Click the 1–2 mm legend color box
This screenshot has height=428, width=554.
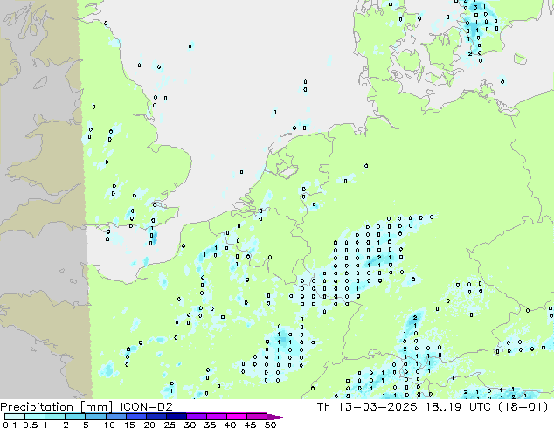coord(55,417)
